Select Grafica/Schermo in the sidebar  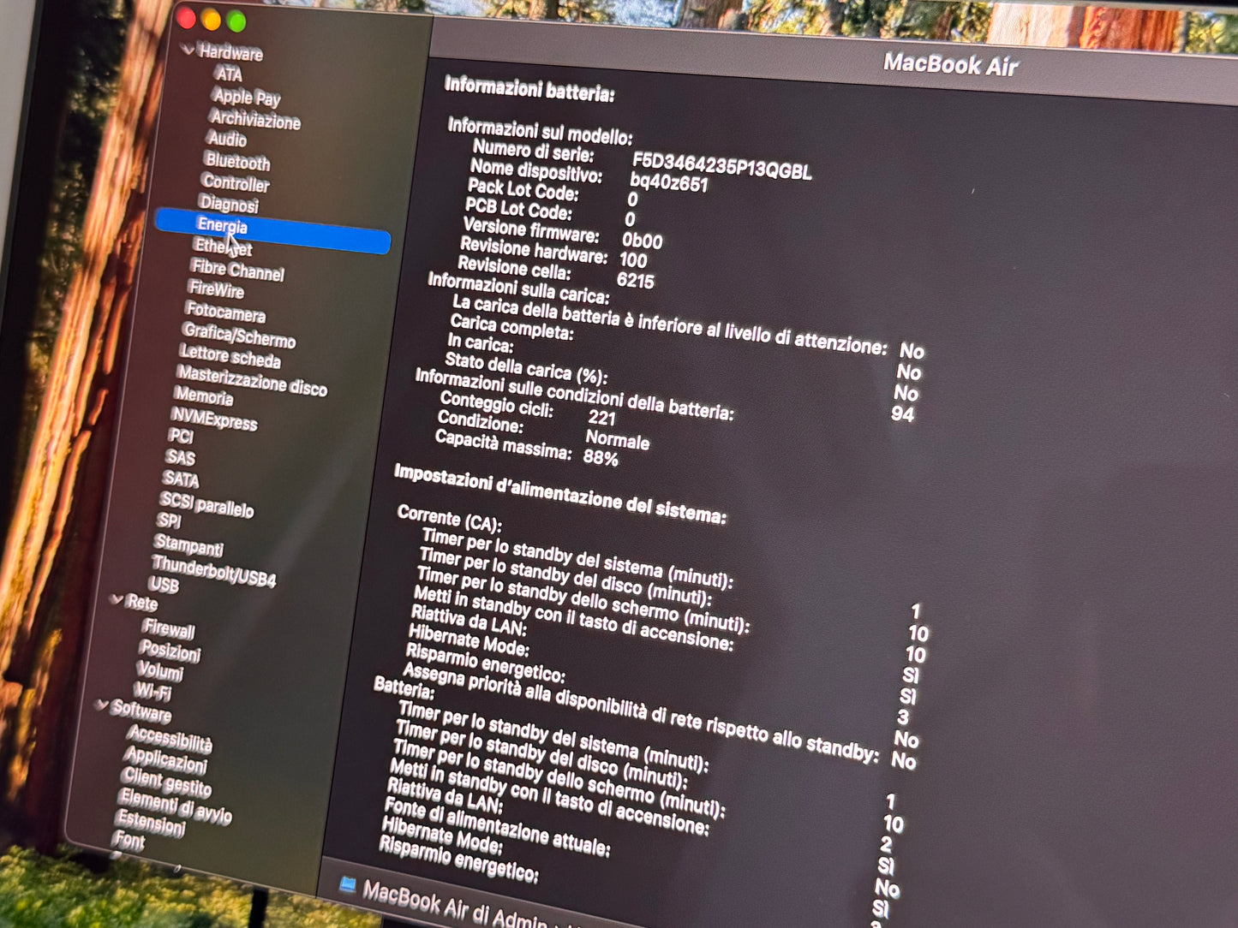pos(239,336)
